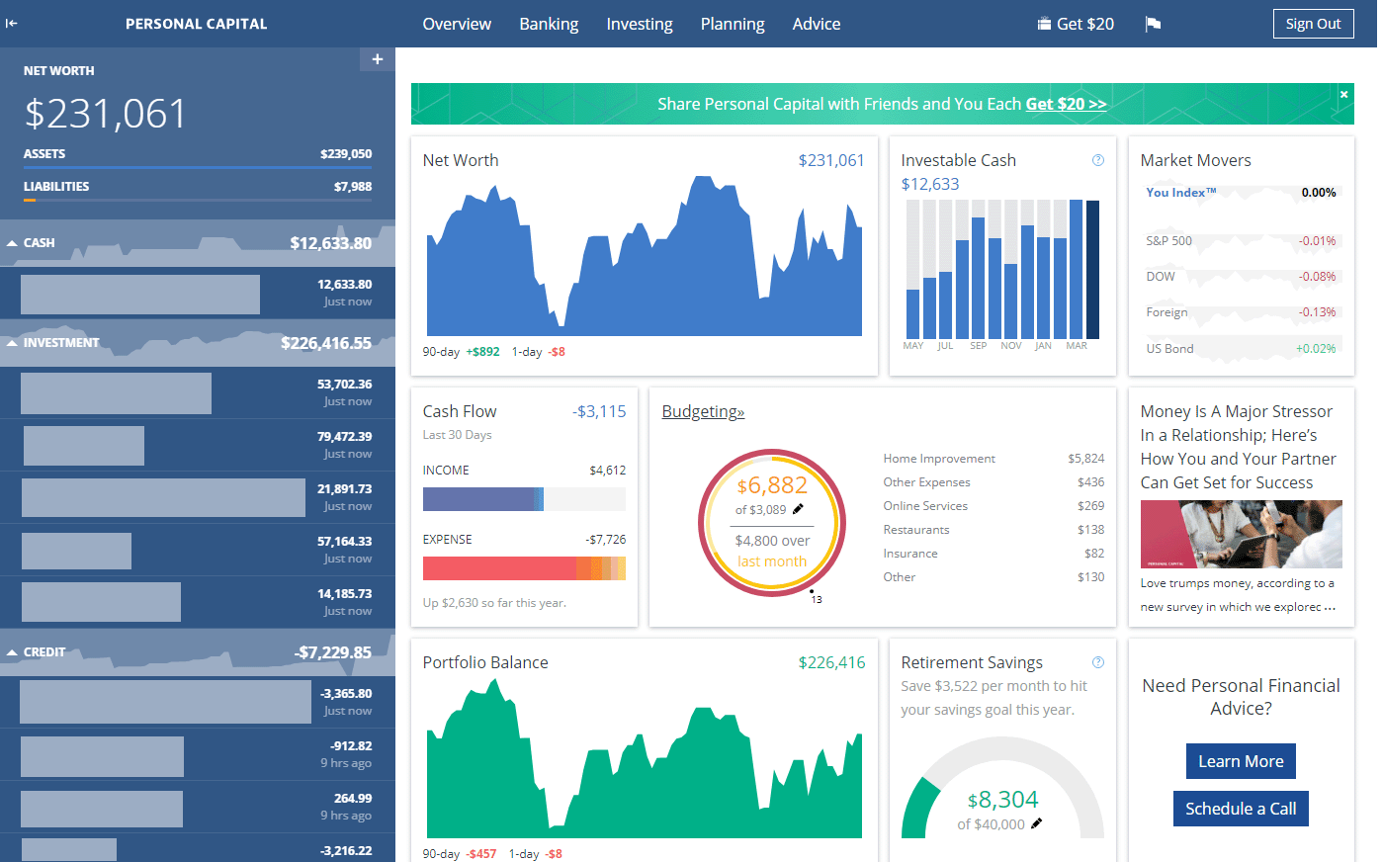Edit the $40,000 savings goal pencil icon
Image resolution: width=1382 pixels, height=862 pixels.
pyautogui.click(x=1036, y=822)
